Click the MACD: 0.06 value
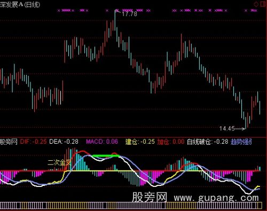This screenshot has width=267, height=211. coord(102,142)
